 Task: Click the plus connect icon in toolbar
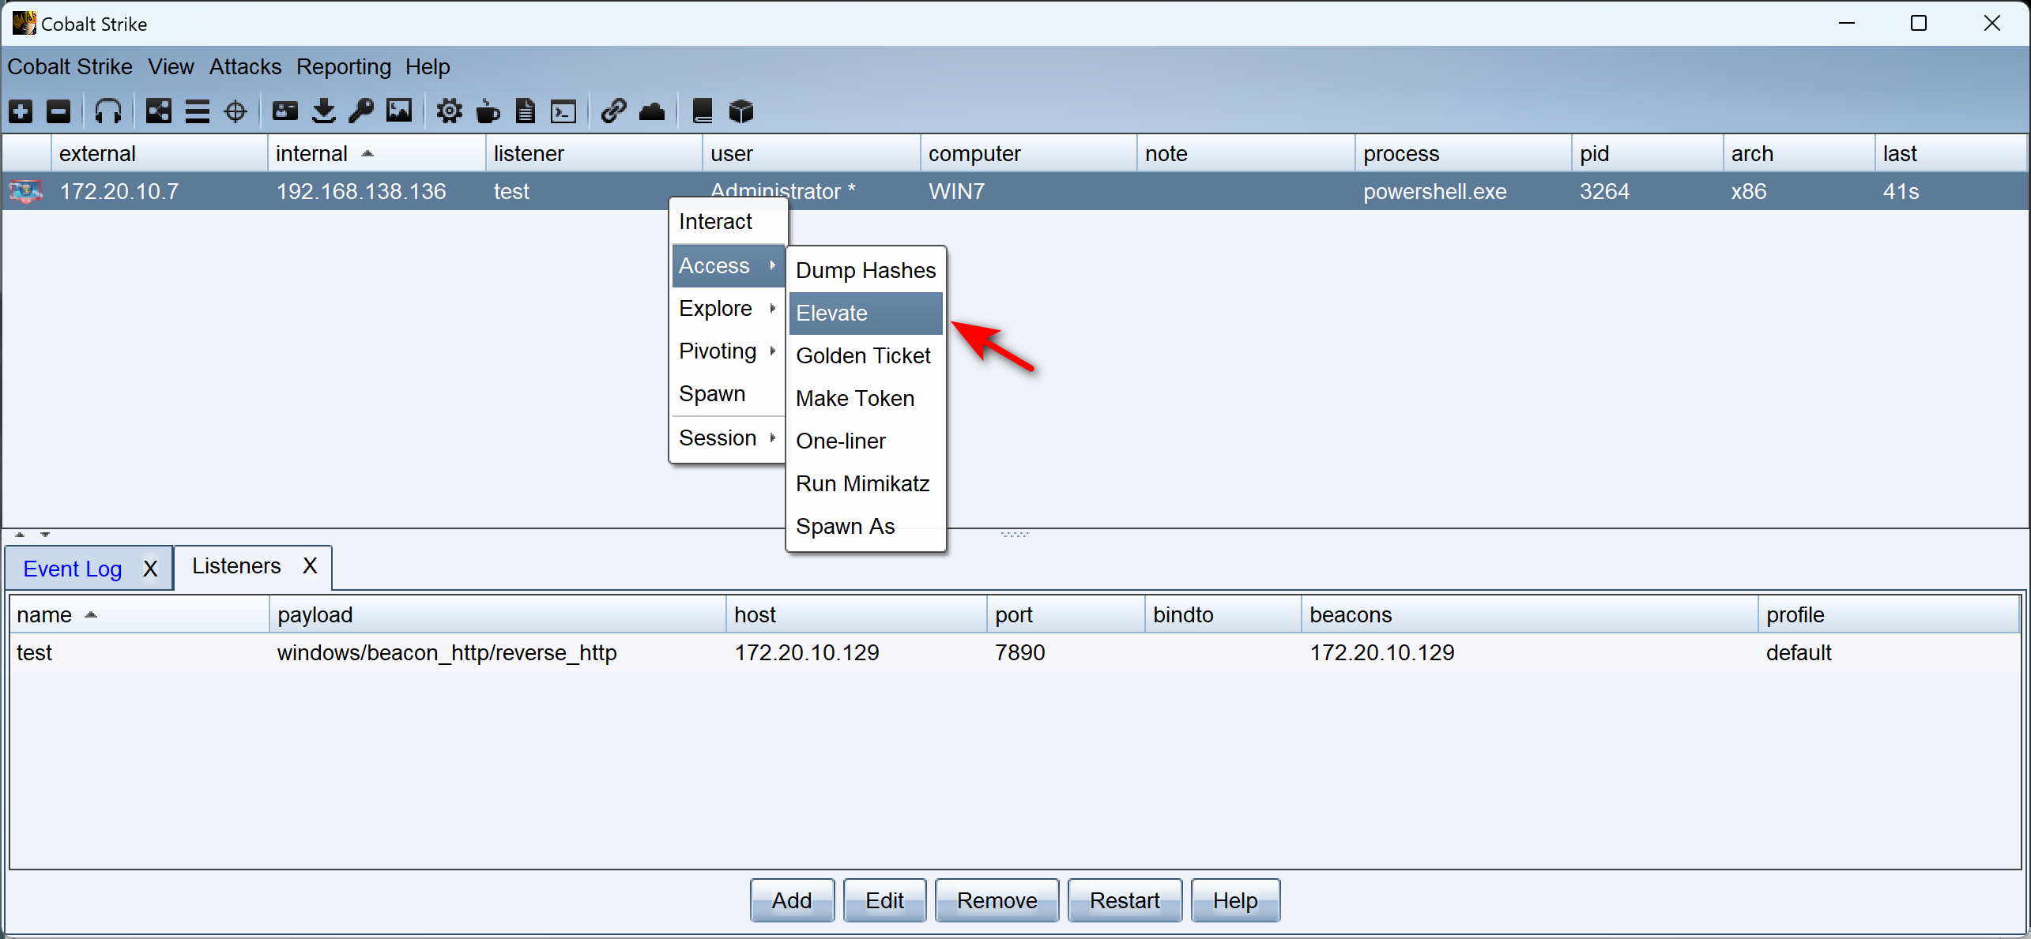[21, 111]
